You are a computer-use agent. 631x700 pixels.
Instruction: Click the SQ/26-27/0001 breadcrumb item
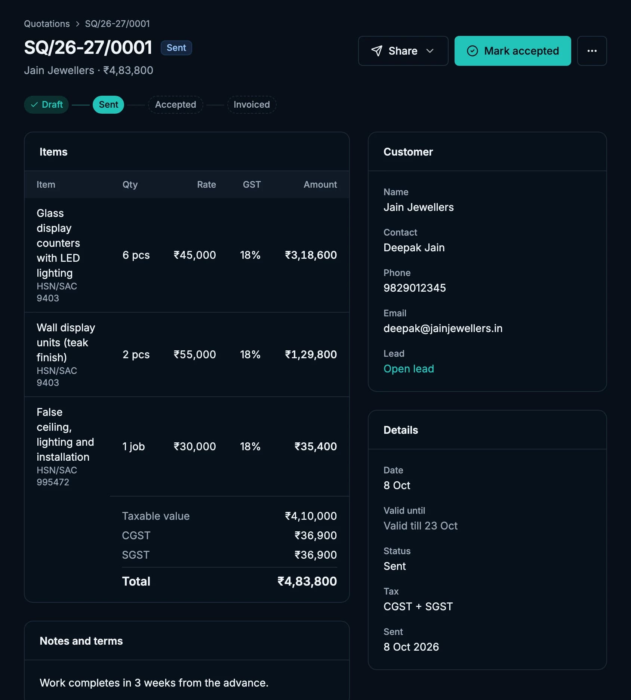click(117, 24)
